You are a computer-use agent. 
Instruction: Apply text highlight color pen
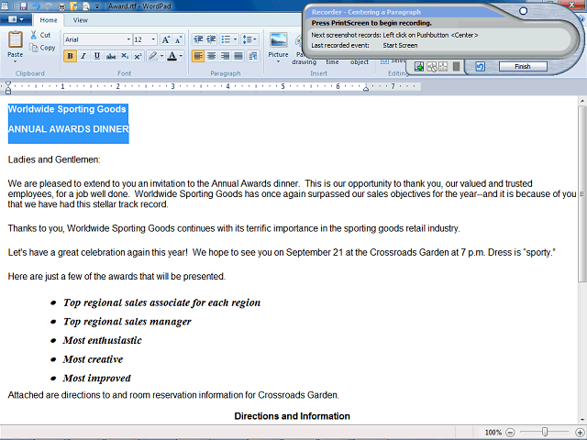point(152,56)
